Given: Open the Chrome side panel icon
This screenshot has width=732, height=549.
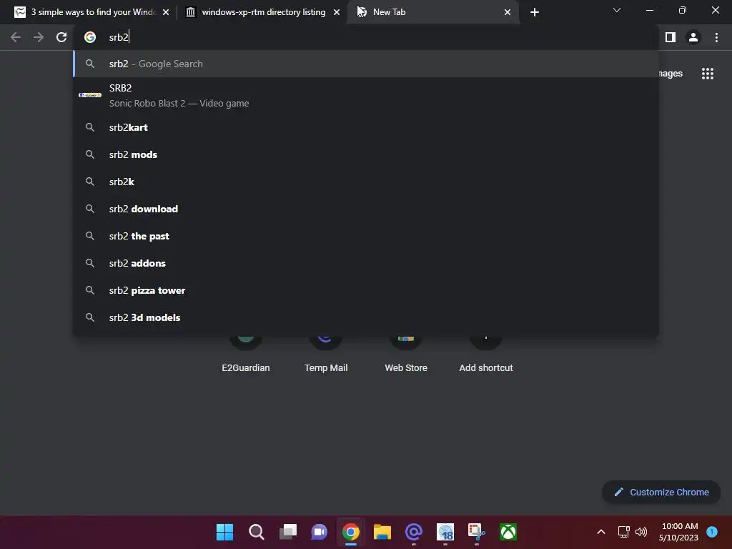Looking at the screenshot, I should pyautogui.click(x=671, y=37).
